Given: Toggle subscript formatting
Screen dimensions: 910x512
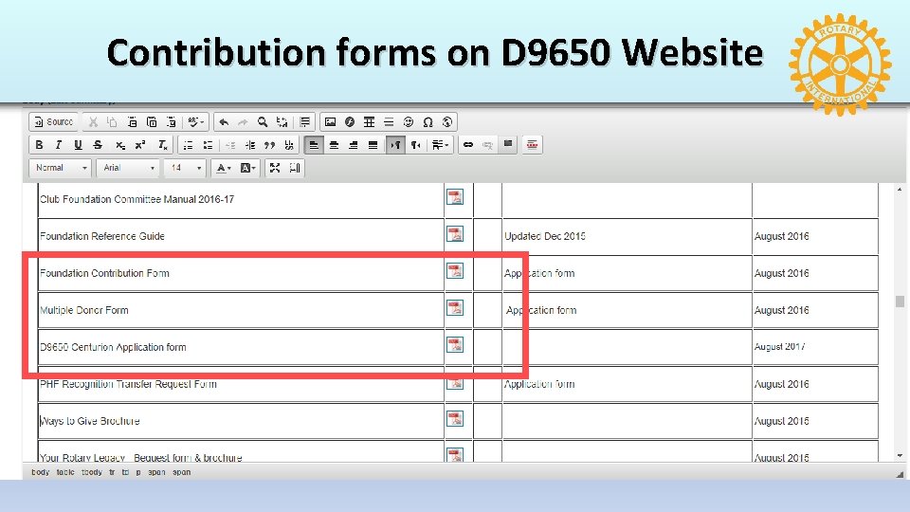Looking at the screenshot, I should pos(120,144).
